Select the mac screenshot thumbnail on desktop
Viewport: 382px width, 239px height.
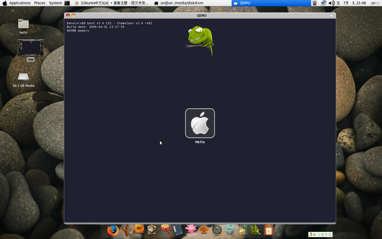(31, 48)
